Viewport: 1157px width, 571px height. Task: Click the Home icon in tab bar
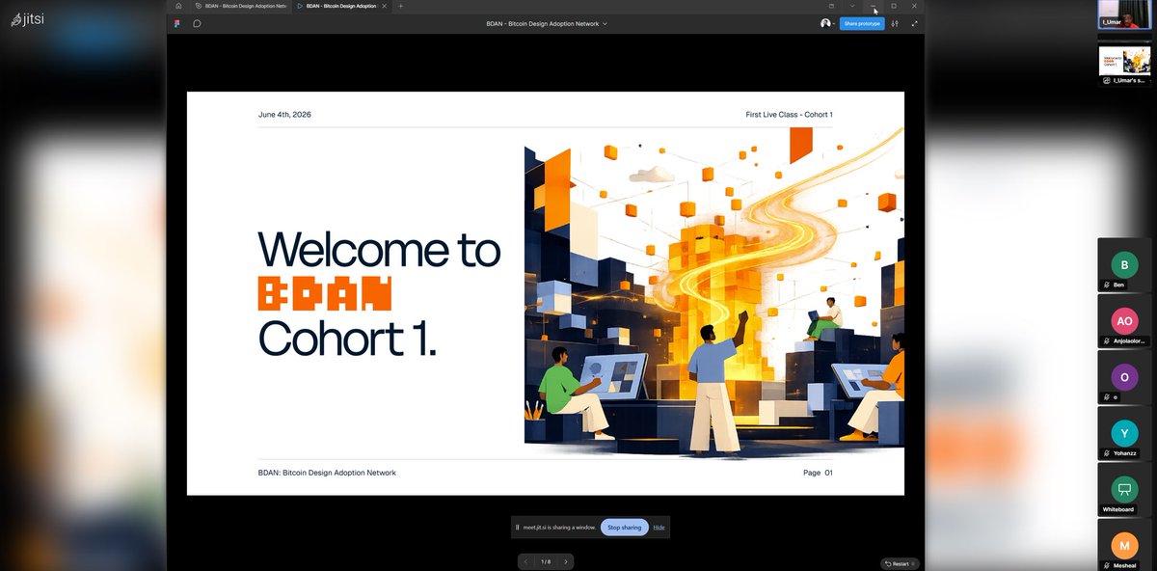[x=178, y=6]
